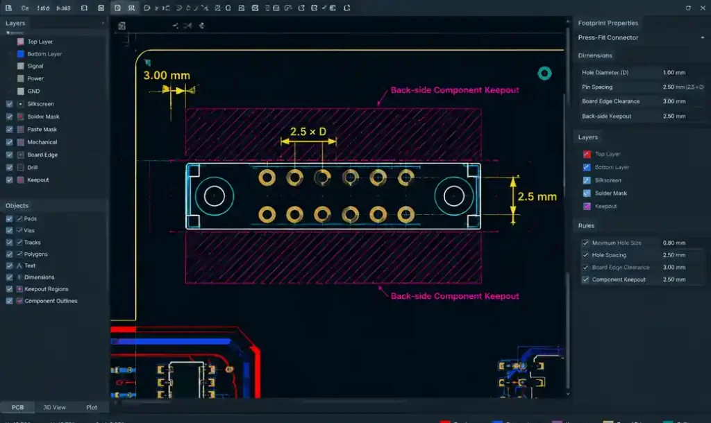Click the highlighted active tool icon in toolbar
Screen dimensions: 711x423
pos(117,8)
